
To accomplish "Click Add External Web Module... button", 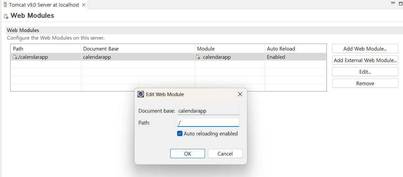I will (365, 60).
